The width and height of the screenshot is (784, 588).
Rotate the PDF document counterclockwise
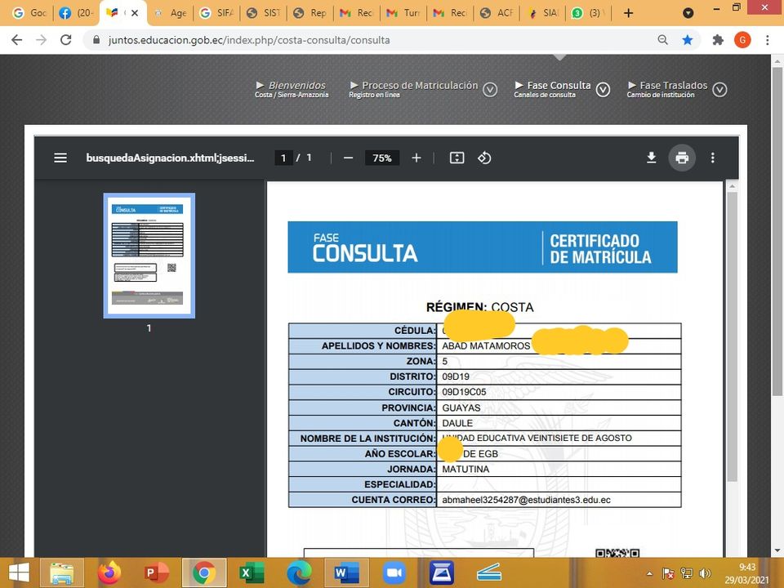pyautogui.click(x=484, y=158)
